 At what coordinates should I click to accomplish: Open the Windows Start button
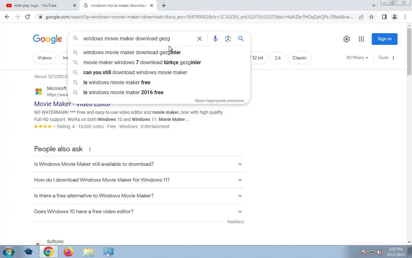click(x=8, y=252)
